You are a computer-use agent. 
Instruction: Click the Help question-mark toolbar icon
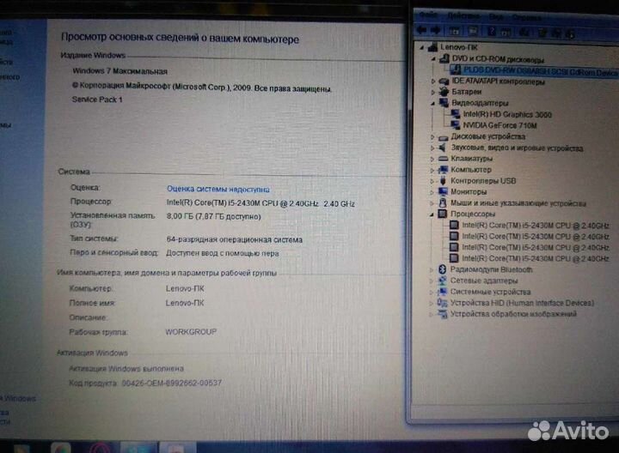[x=492, y=31]
